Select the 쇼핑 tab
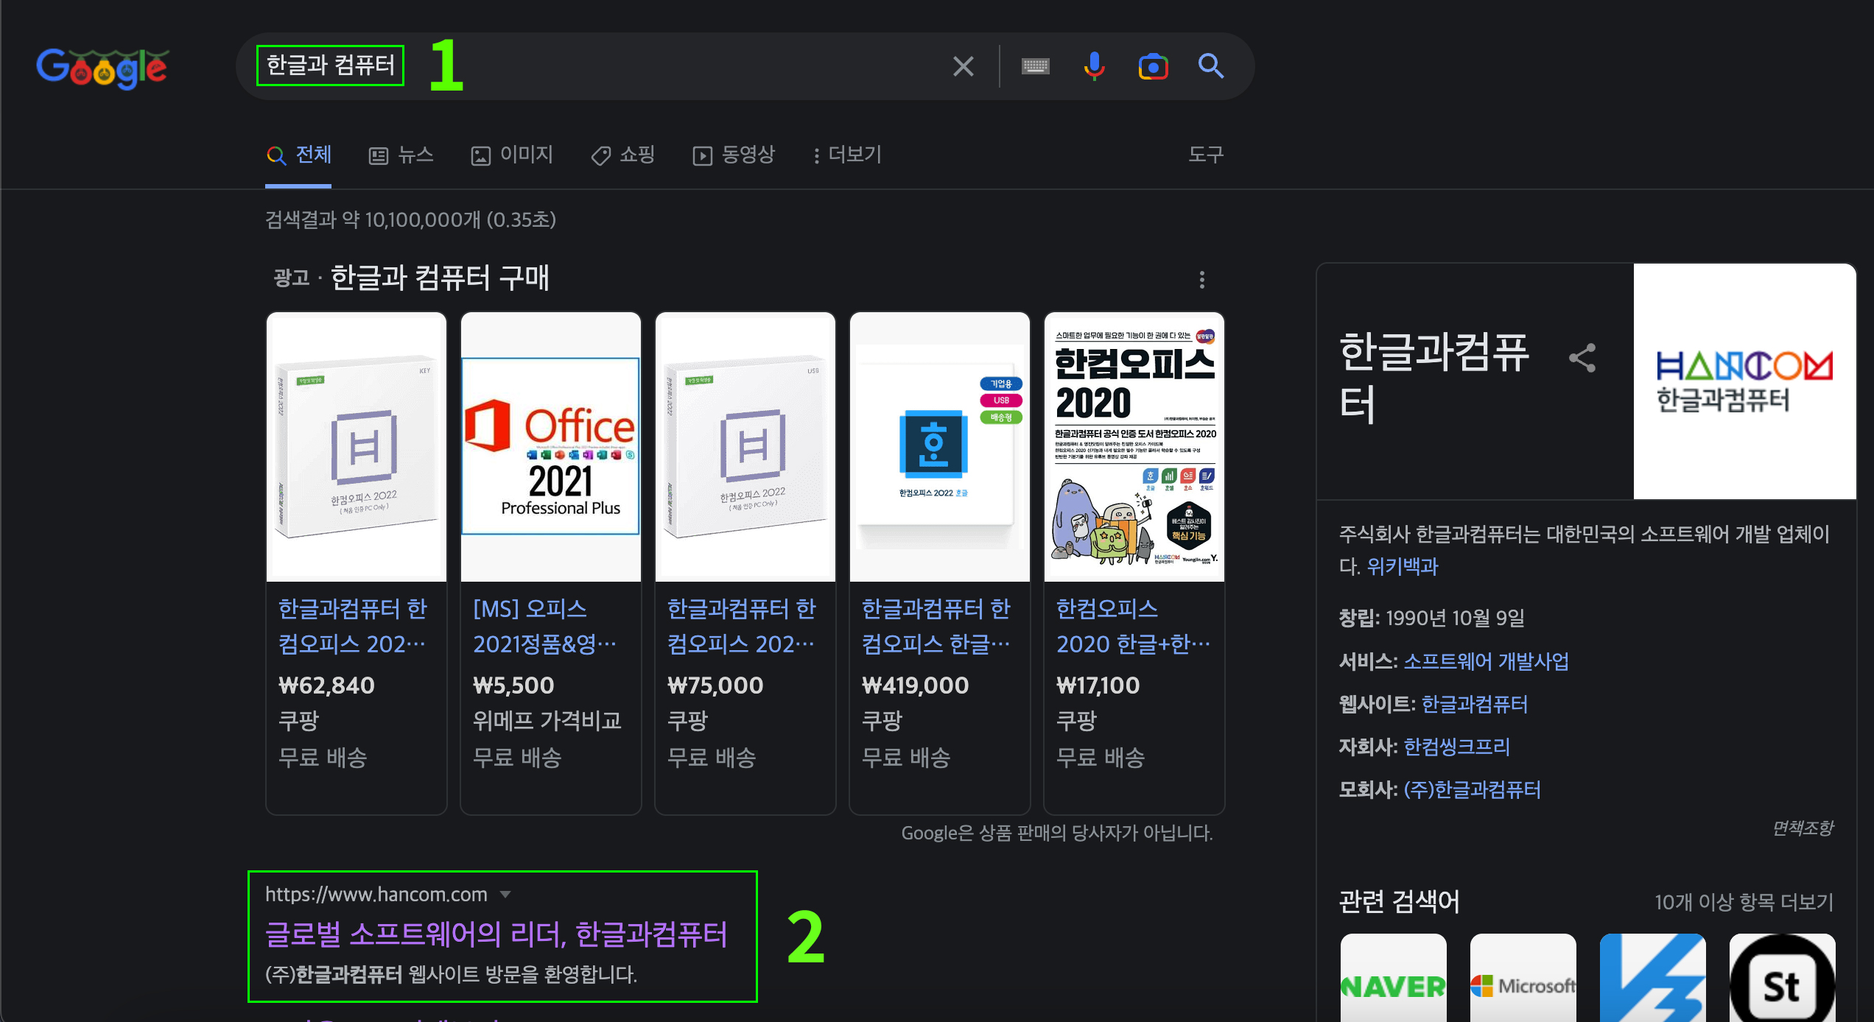Image resolution: width=1874 pixels, height=1022 pixels. pyautogui.click(x=623, y=155)
